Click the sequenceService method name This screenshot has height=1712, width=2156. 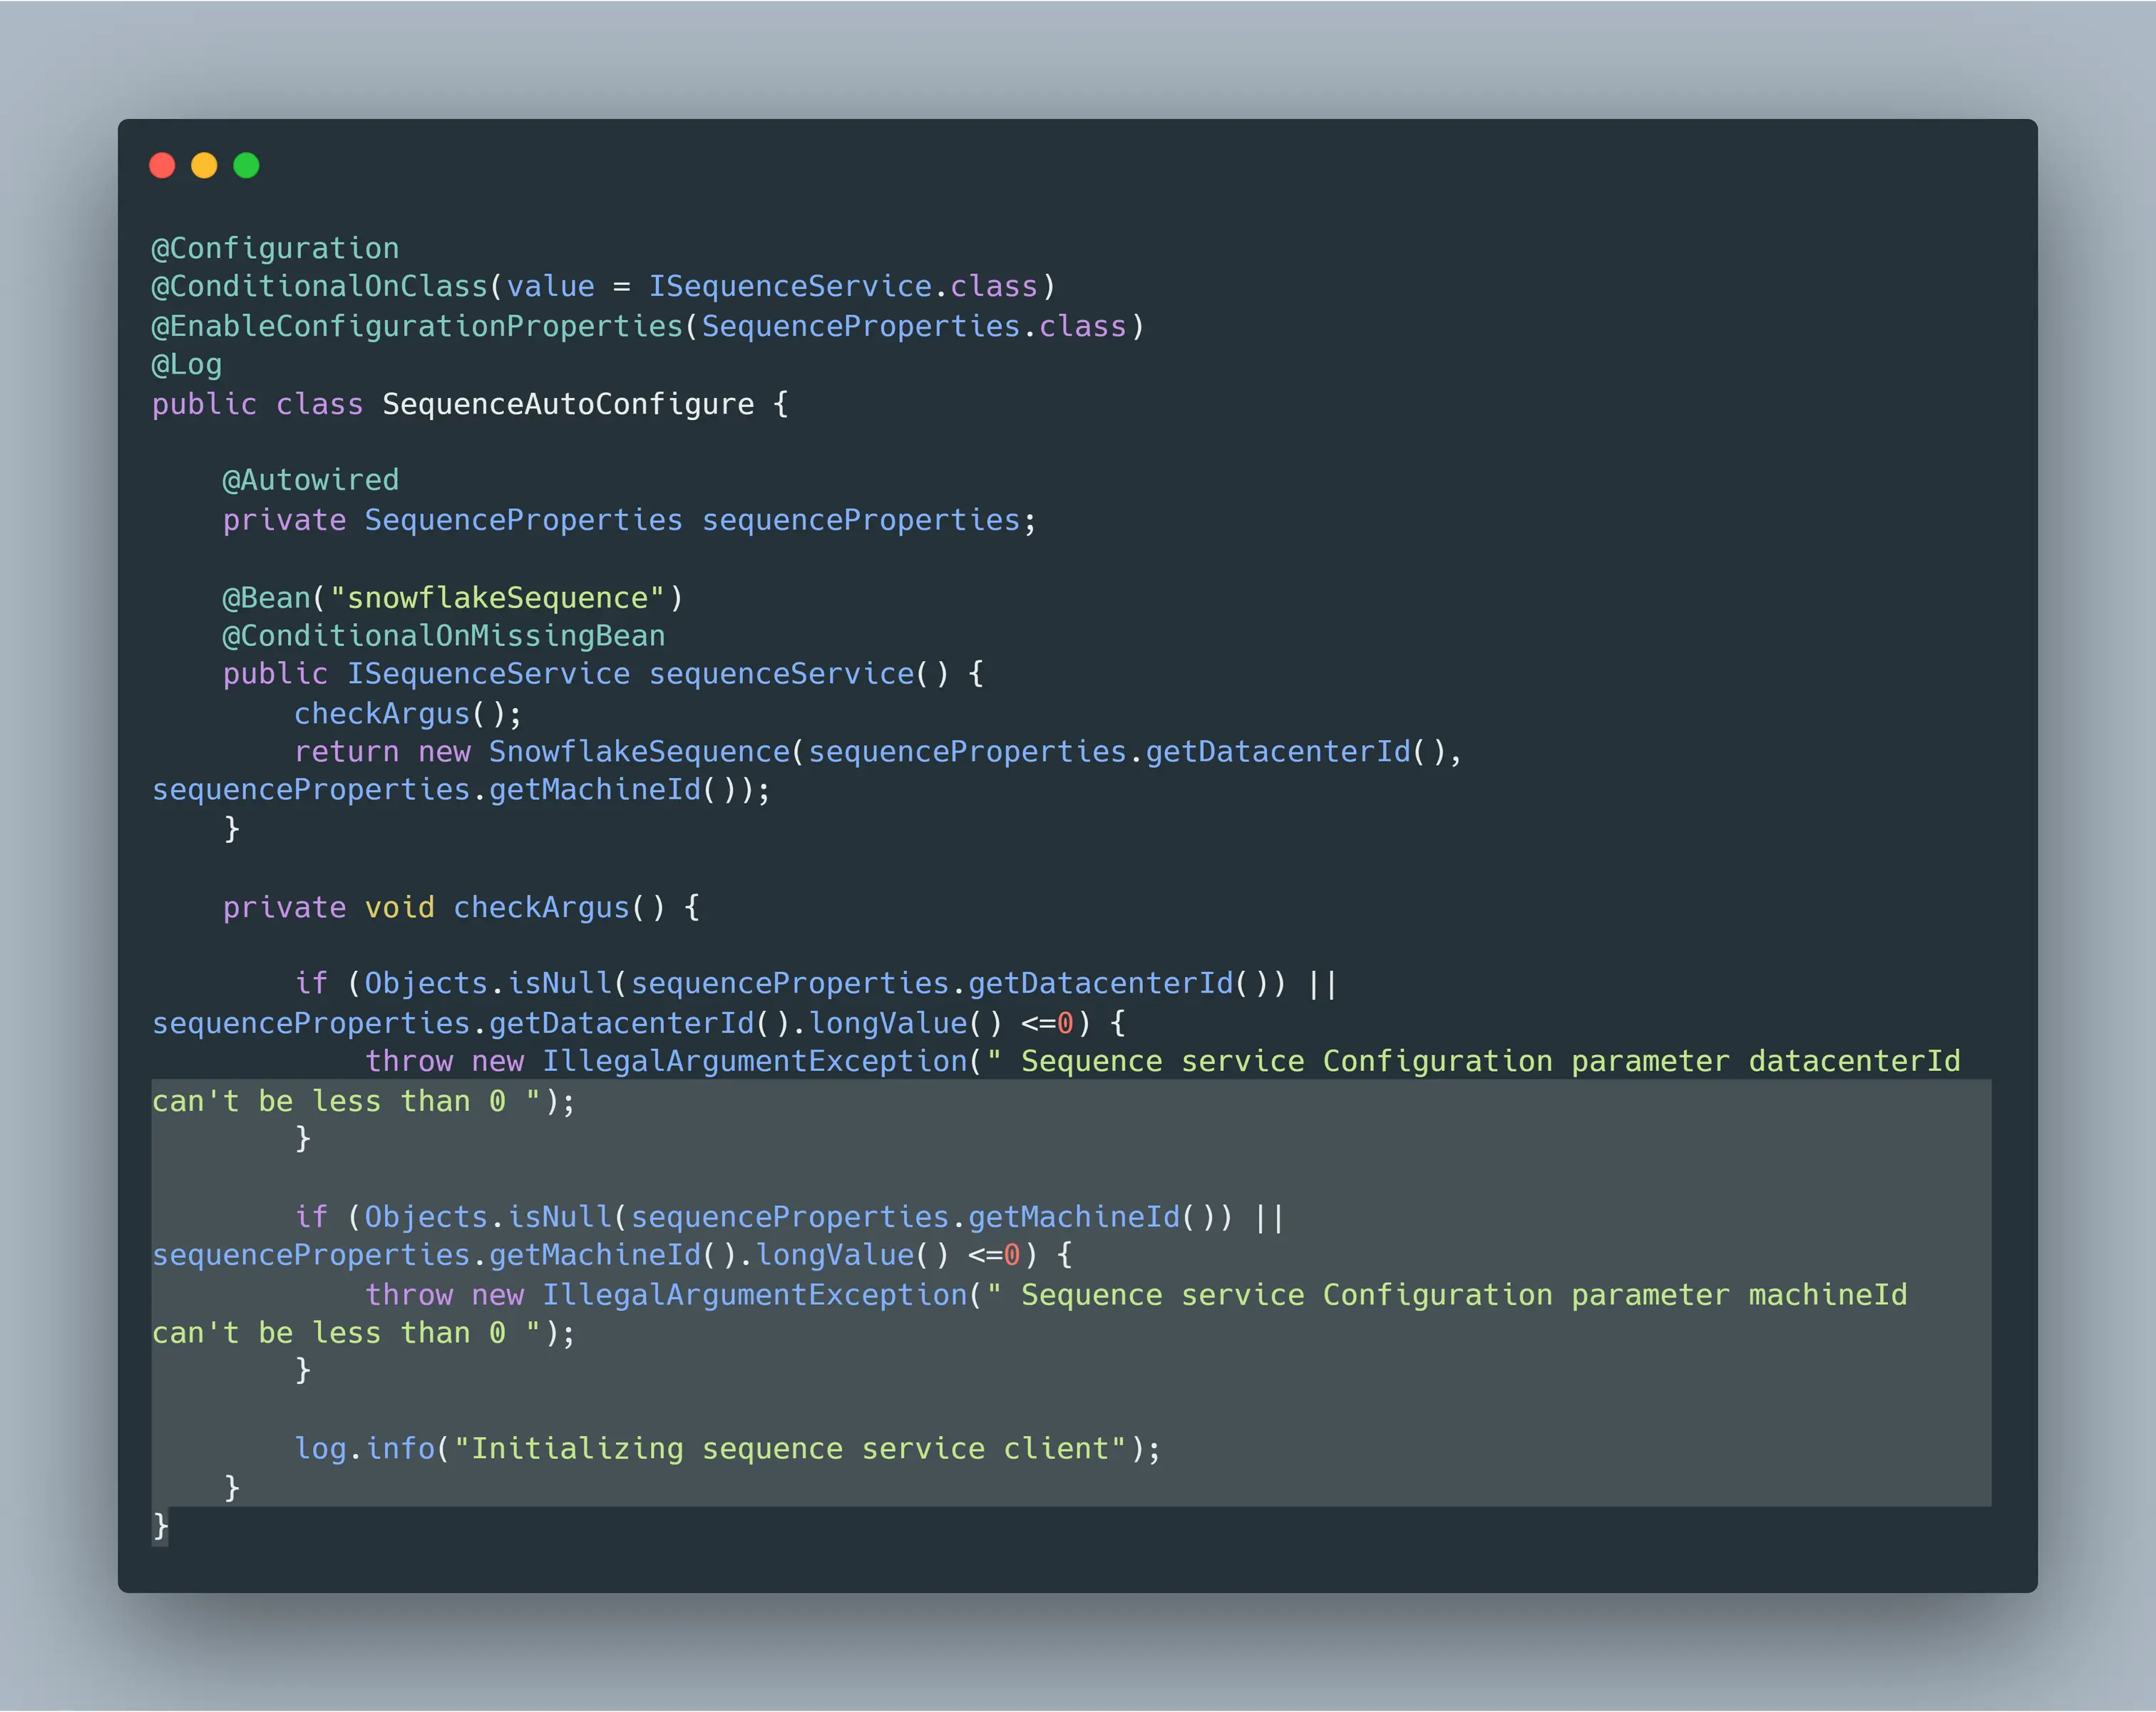pyautogui.click(x=781, y=674)
